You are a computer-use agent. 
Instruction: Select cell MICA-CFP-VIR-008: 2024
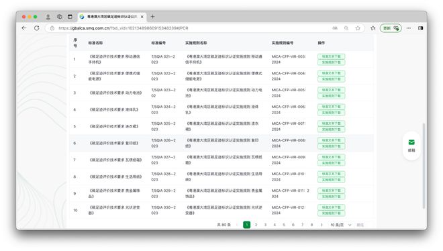pos(289,143)
